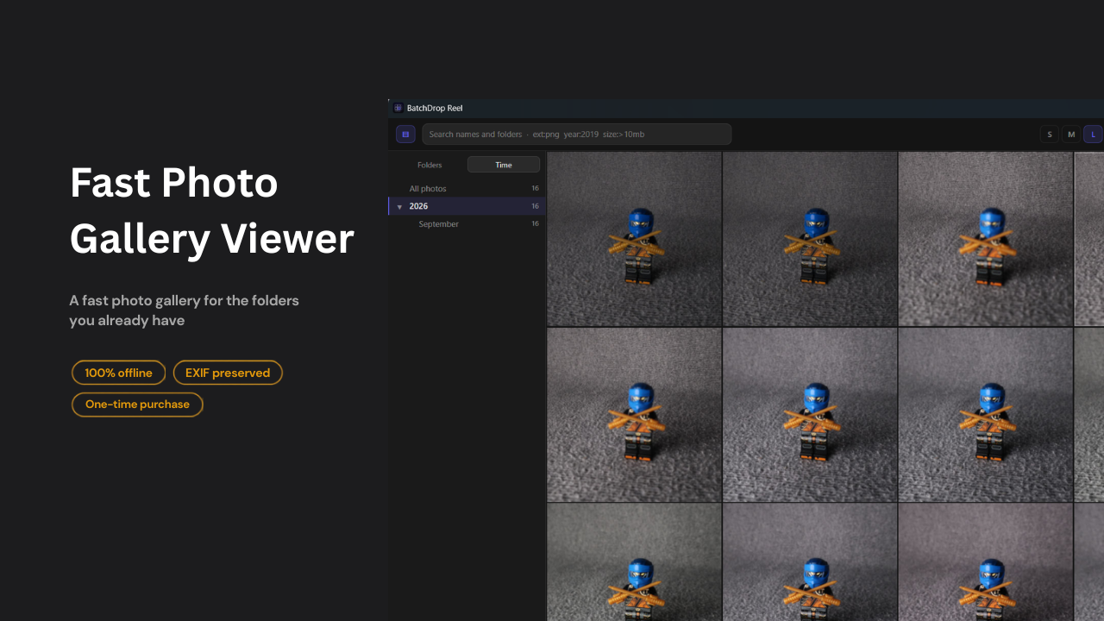Click the BatchDrop Reel window title text
The image size is (1104, 621).
(x=435, y=108)
